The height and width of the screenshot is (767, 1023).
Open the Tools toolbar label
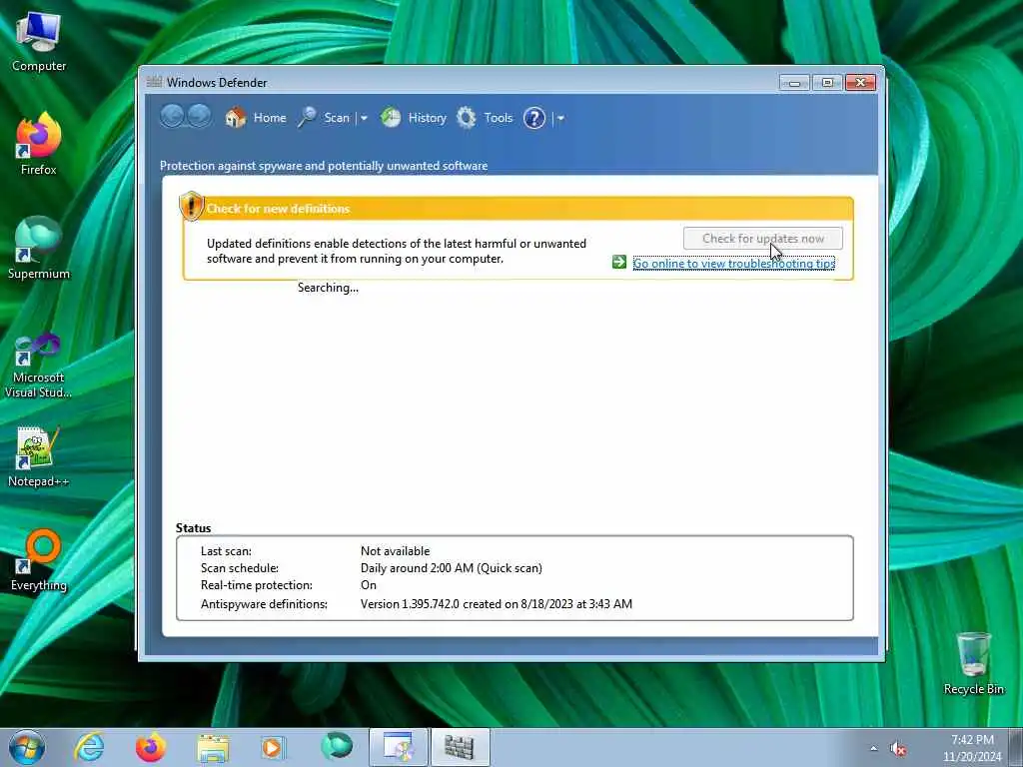pos(498,118)
